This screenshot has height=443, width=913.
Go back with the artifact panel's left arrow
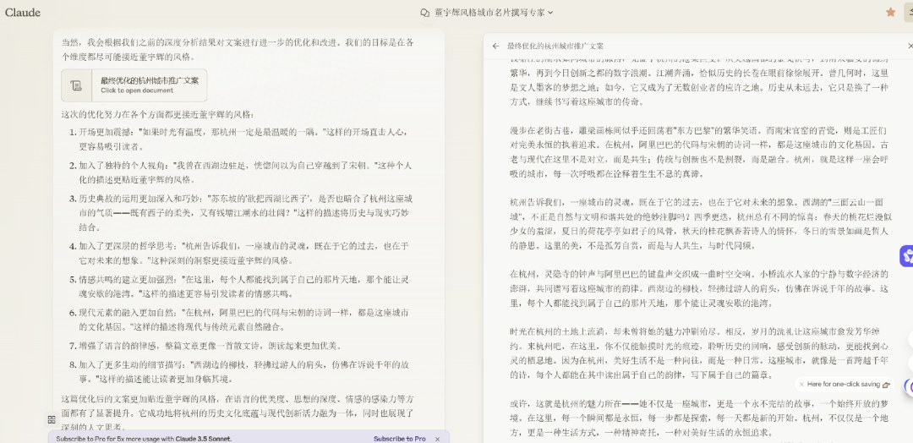click(495, 46)
